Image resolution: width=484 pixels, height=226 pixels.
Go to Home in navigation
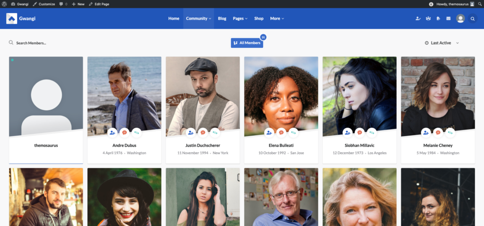tap(174, 18)
